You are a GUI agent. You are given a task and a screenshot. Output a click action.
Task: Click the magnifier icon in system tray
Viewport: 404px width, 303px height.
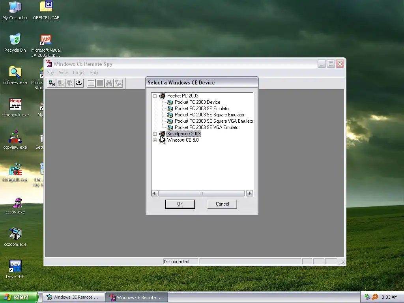tap(375, 297)
